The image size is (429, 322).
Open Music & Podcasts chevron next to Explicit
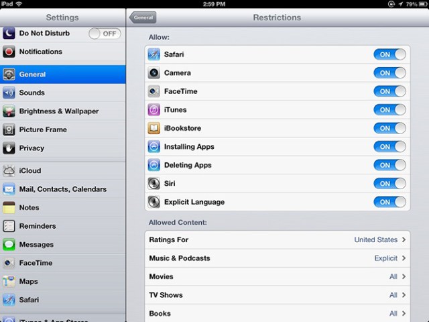click(x=404, y=258)
